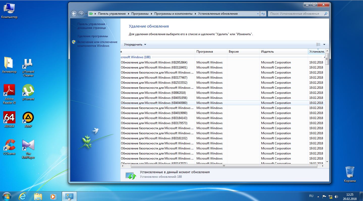Click the horizontal scrollbar right arrow
The image size is (363, 201).
(x=323, y=166)
